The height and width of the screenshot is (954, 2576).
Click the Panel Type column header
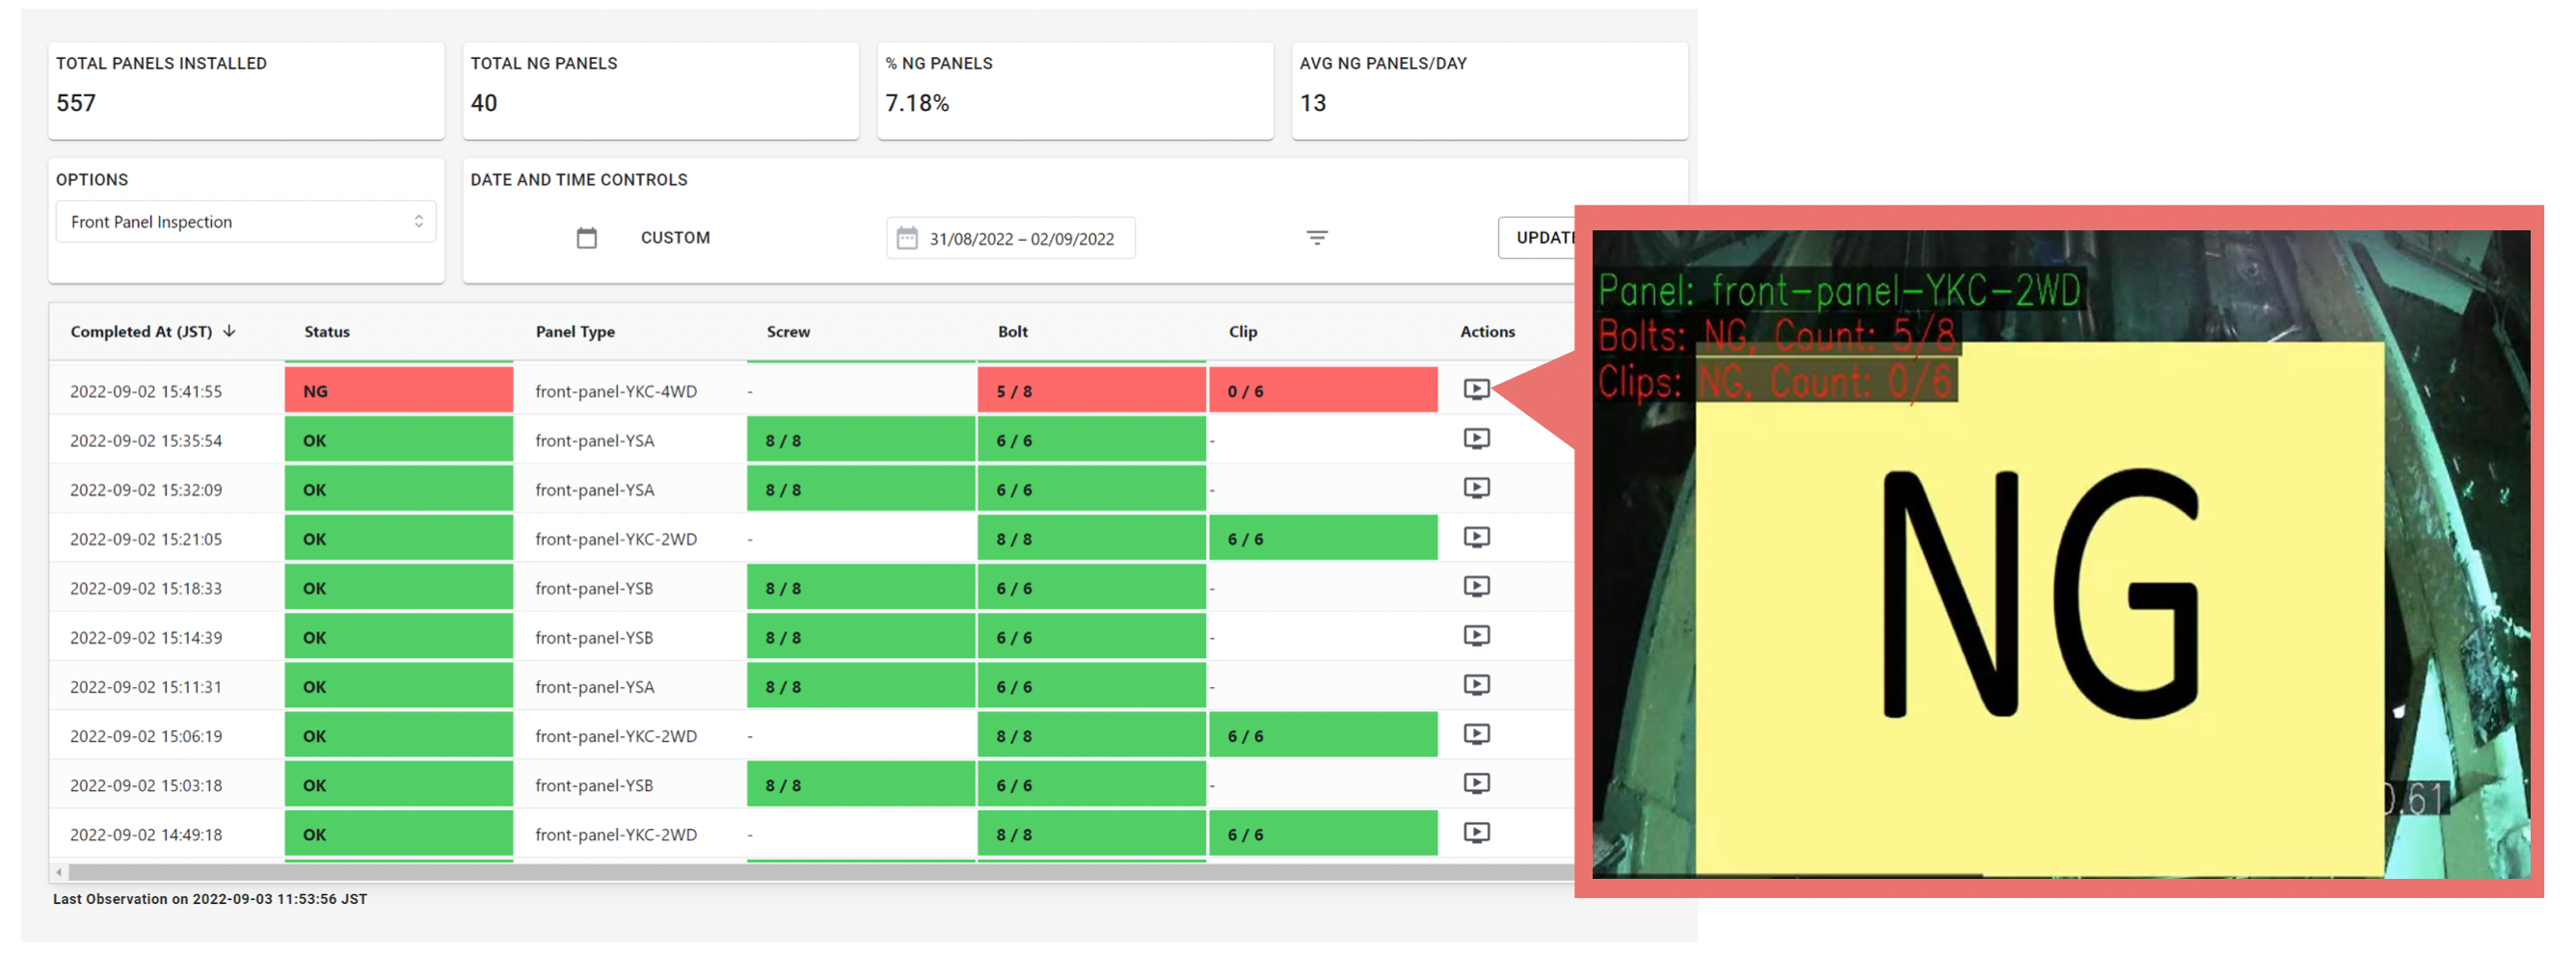(575, 332)
